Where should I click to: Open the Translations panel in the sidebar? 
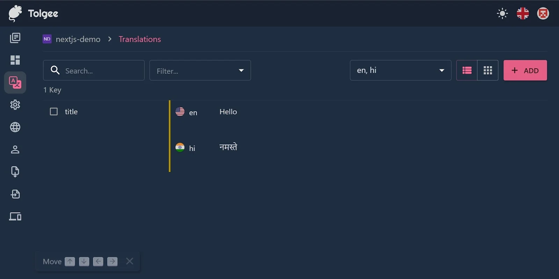point(15,83)
